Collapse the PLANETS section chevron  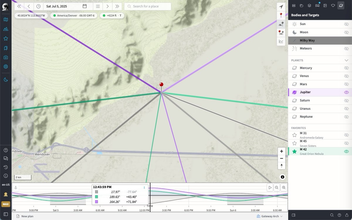[x=346, y=60]
